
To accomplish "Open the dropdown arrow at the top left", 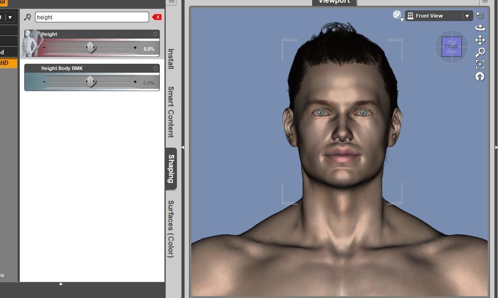I will coord(10,17).
